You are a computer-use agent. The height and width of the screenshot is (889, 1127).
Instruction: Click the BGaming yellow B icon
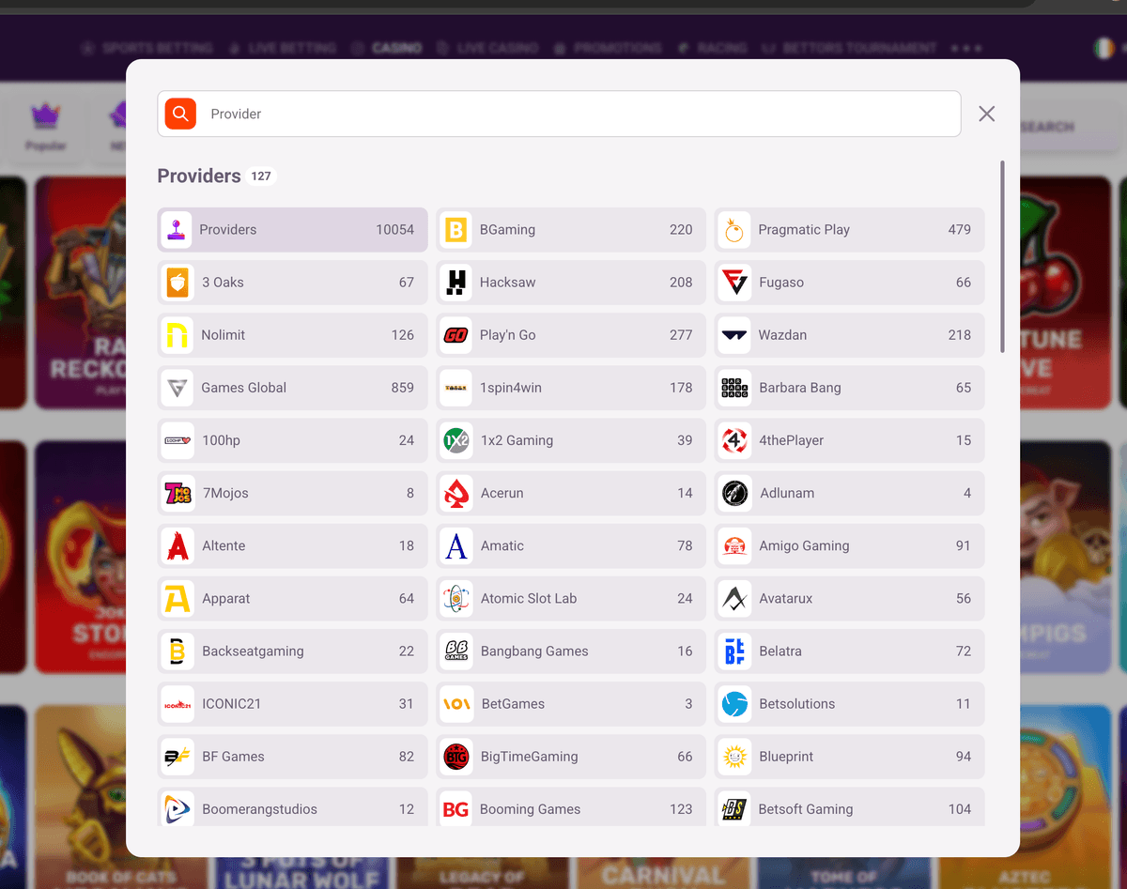pos(455,230)
